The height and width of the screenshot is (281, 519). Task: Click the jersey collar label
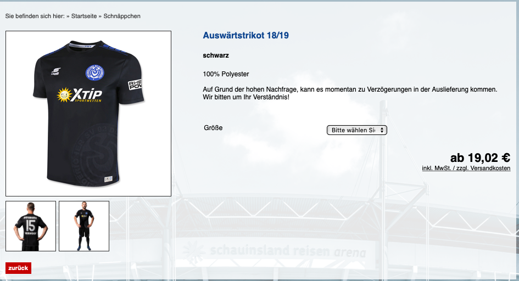[x=87, y=47]
